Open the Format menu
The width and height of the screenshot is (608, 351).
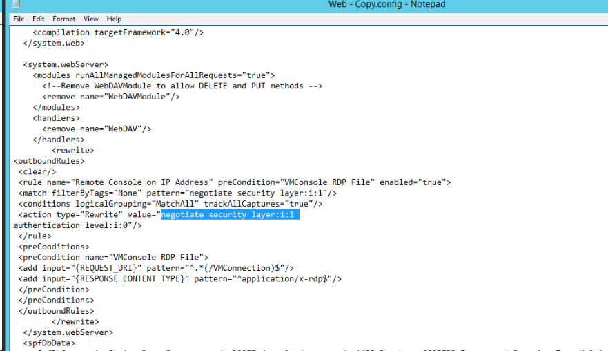pyautogui.click(x=64, y=19)
